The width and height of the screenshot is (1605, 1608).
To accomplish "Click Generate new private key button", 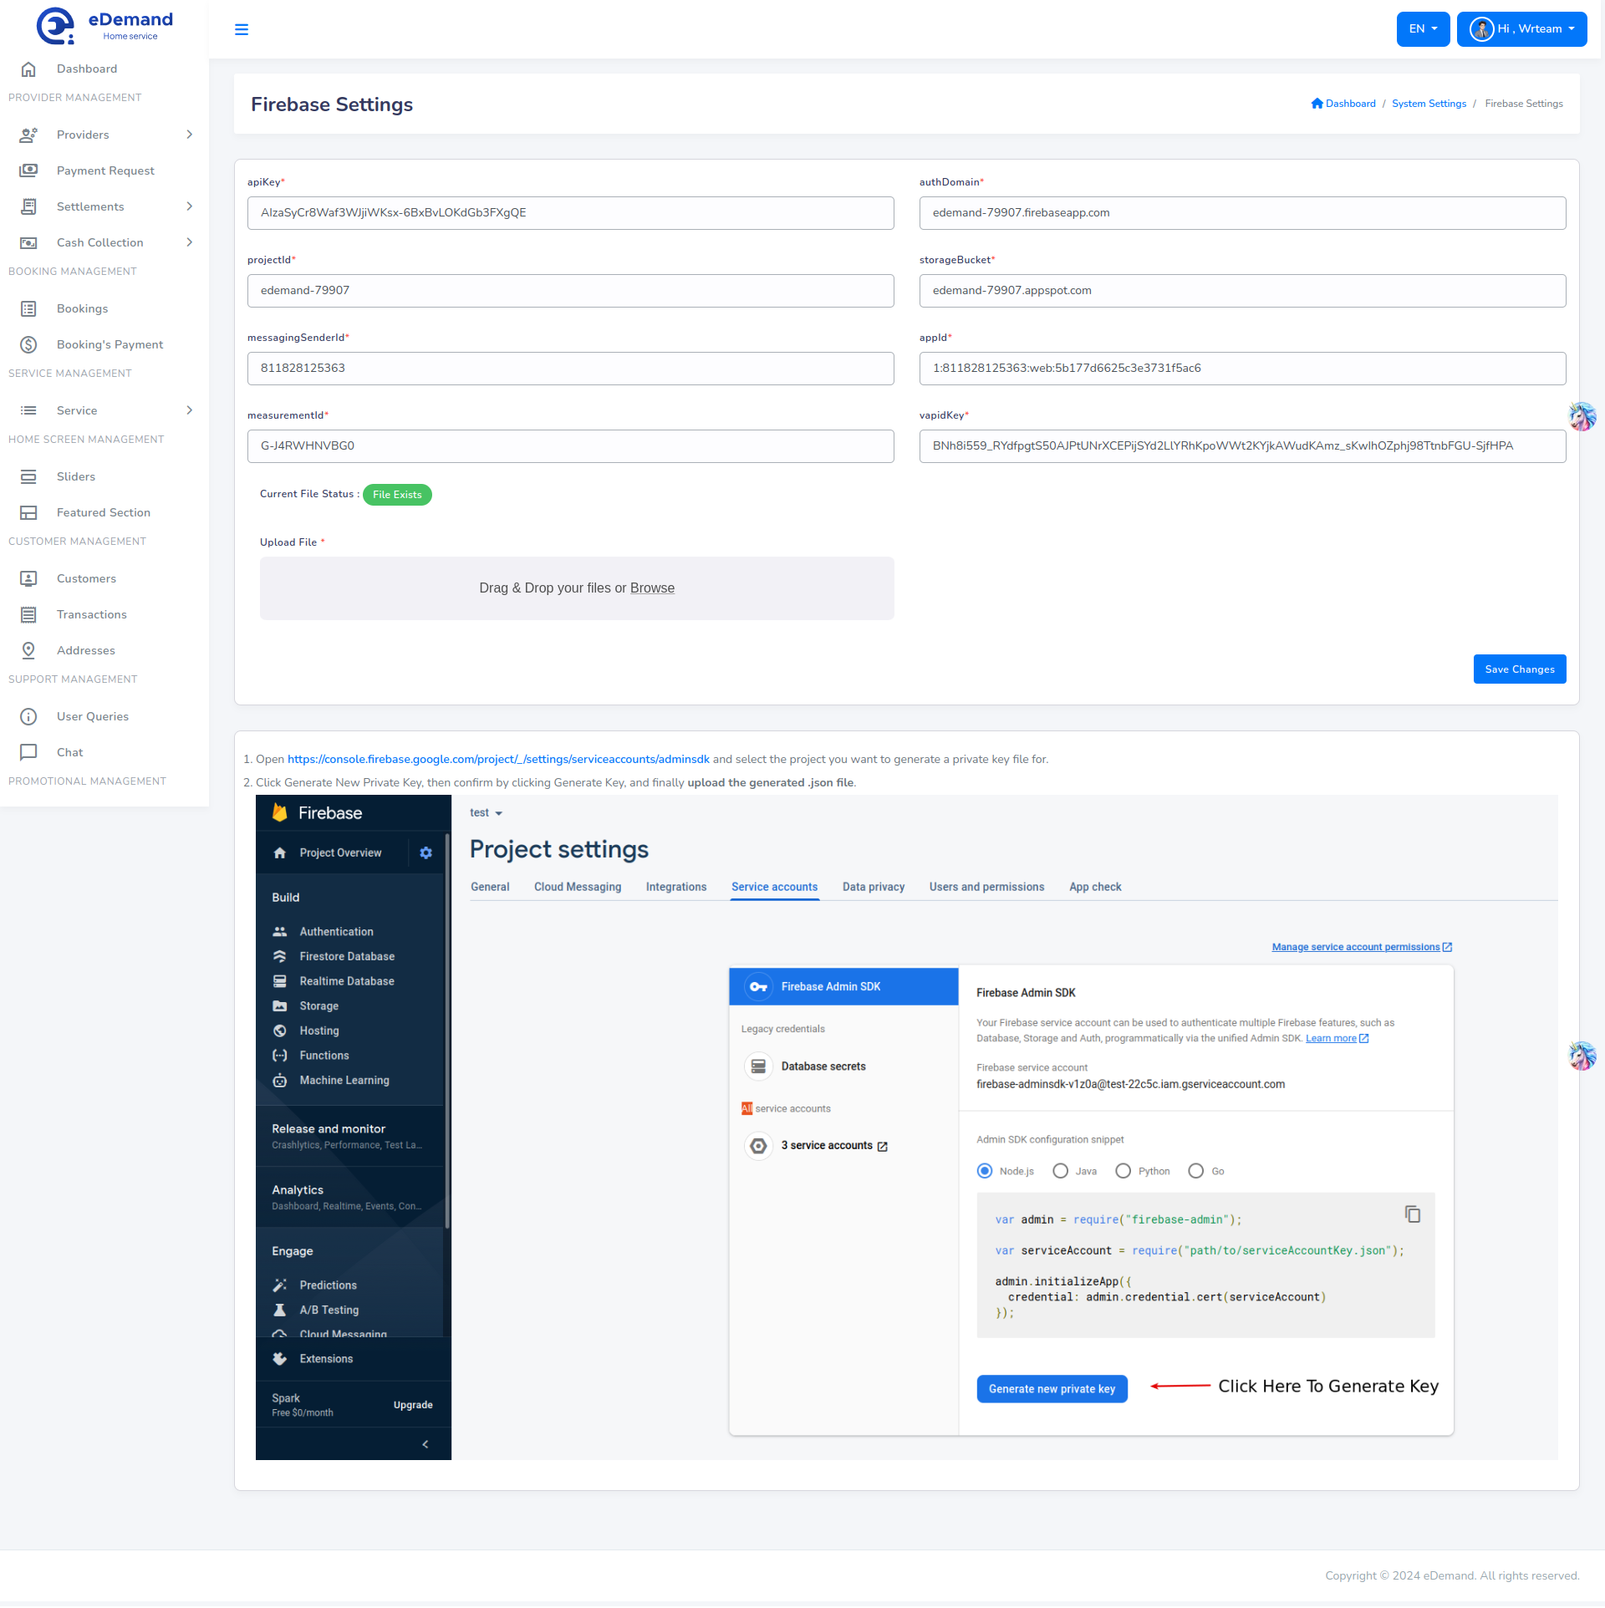I will coord(1052,1390).
